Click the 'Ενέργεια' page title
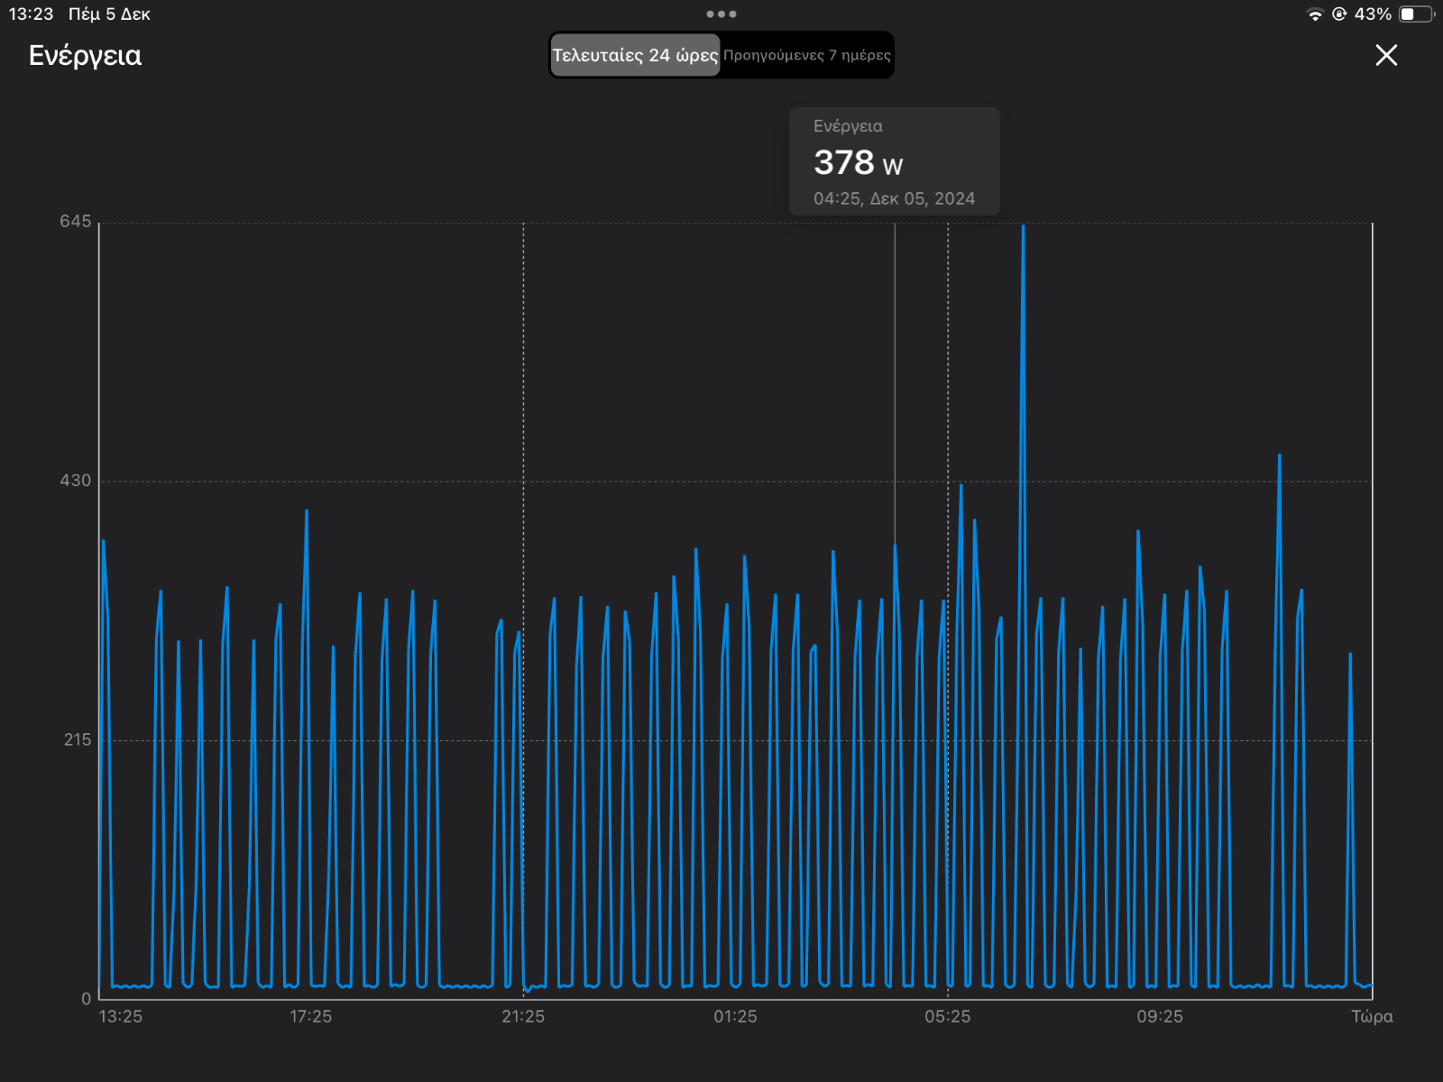This screenshot has width=1443, height=1082. click(85, 56)
